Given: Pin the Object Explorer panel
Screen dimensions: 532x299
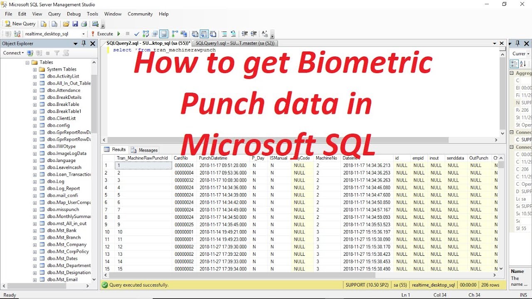Looking at the screenshot, I should tap(84, 43).
